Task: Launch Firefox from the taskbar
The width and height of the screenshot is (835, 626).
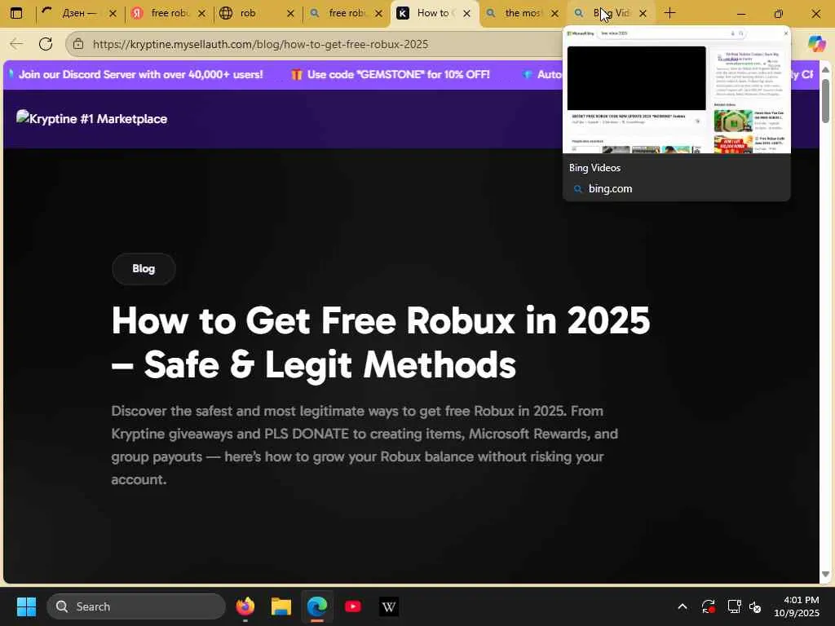Action: pos(245,606)
